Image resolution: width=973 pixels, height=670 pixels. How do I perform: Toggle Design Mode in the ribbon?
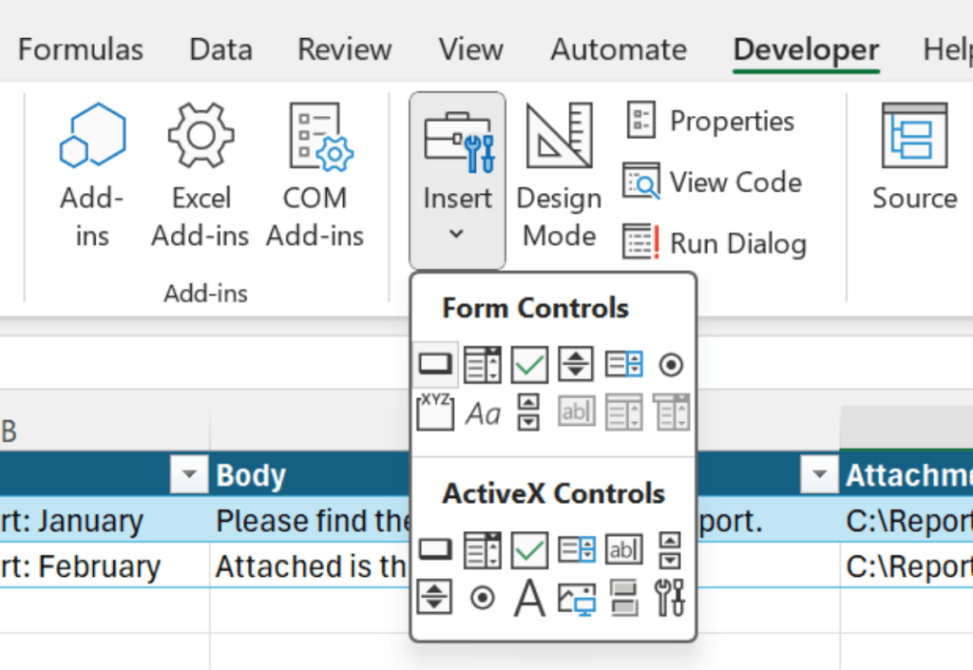[559, 175]
